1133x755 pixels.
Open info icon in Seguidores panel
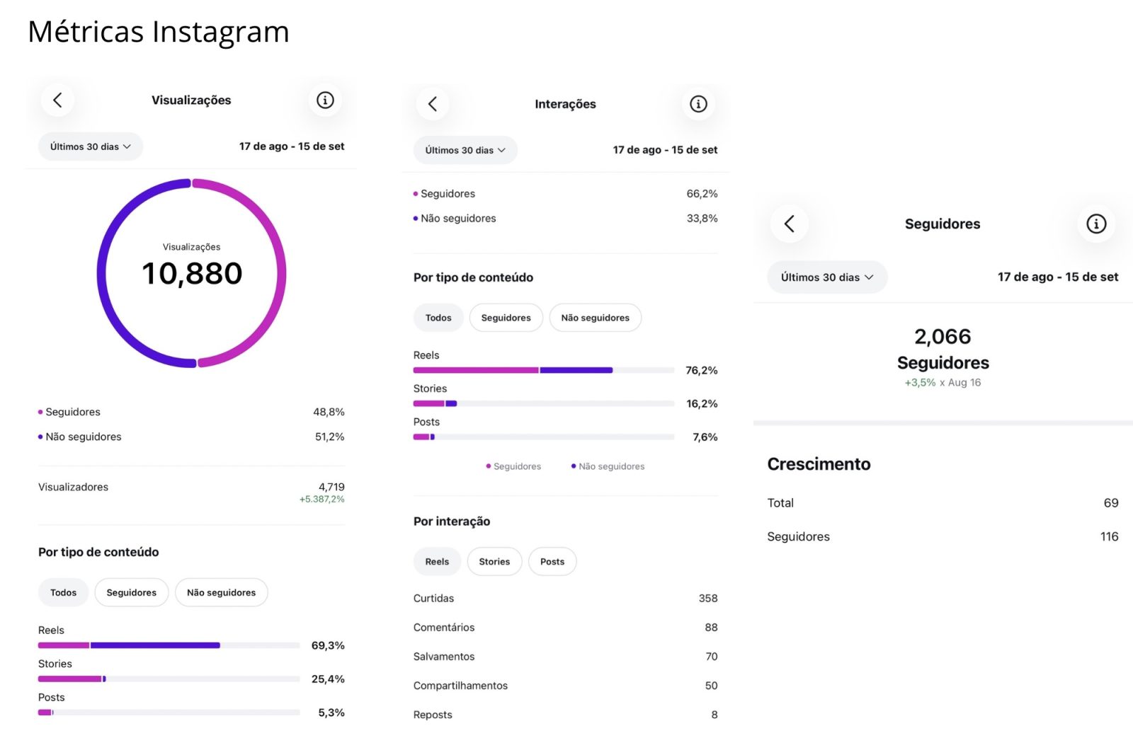pos(1096,224)
